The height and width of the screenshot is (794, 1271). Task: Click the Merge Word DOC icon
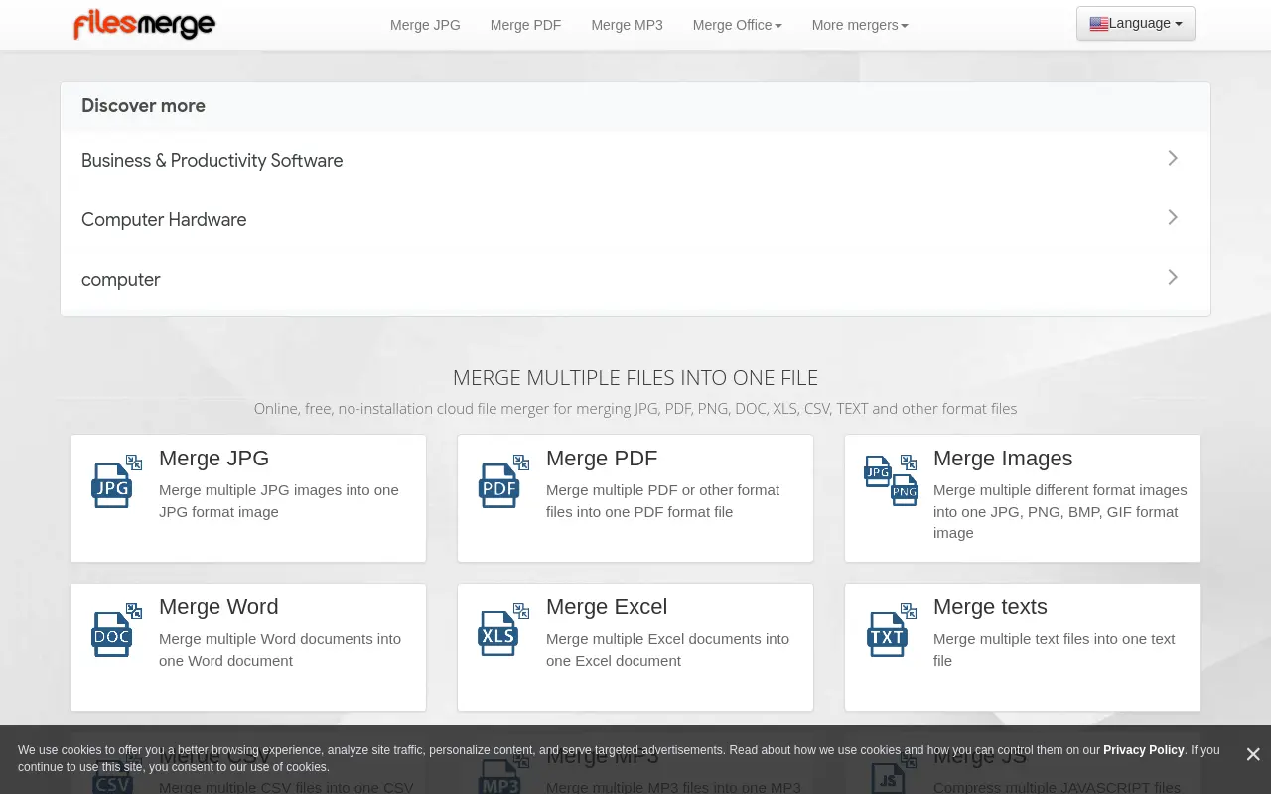[115, 630]
